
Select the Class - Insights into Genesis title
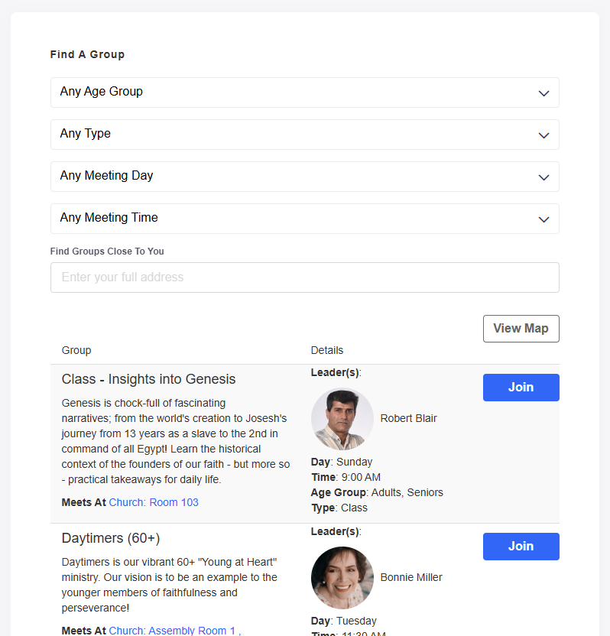148,379
